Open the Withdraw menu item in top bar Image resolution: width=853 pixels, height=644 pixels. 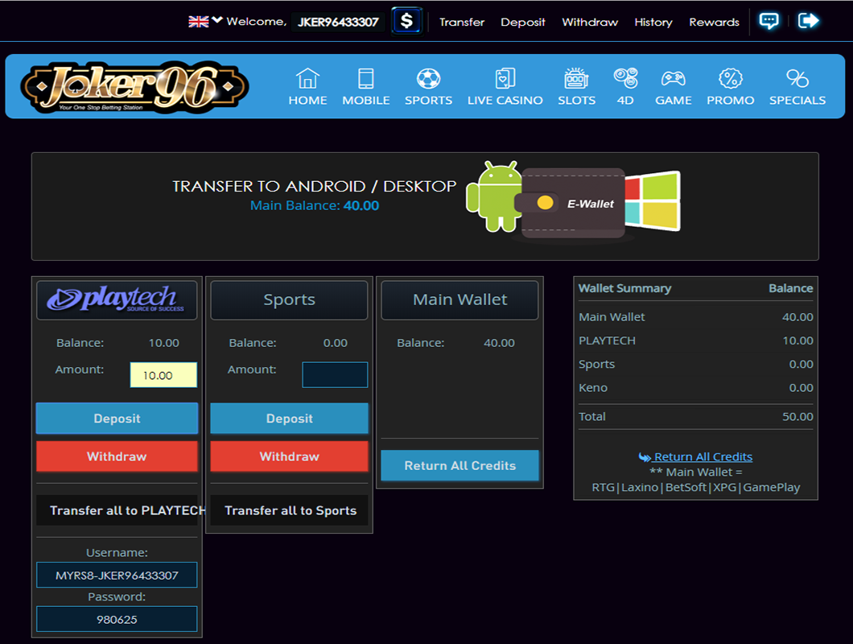589,22
